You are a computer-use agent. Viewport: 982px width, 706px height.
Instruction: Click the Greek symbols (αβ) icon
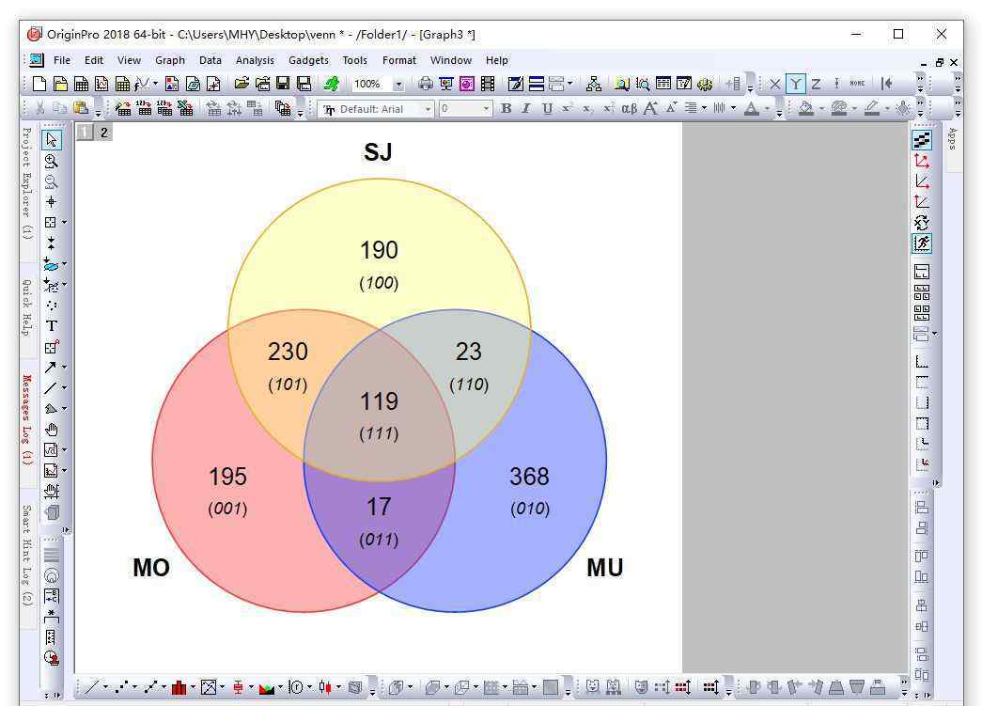629,108
